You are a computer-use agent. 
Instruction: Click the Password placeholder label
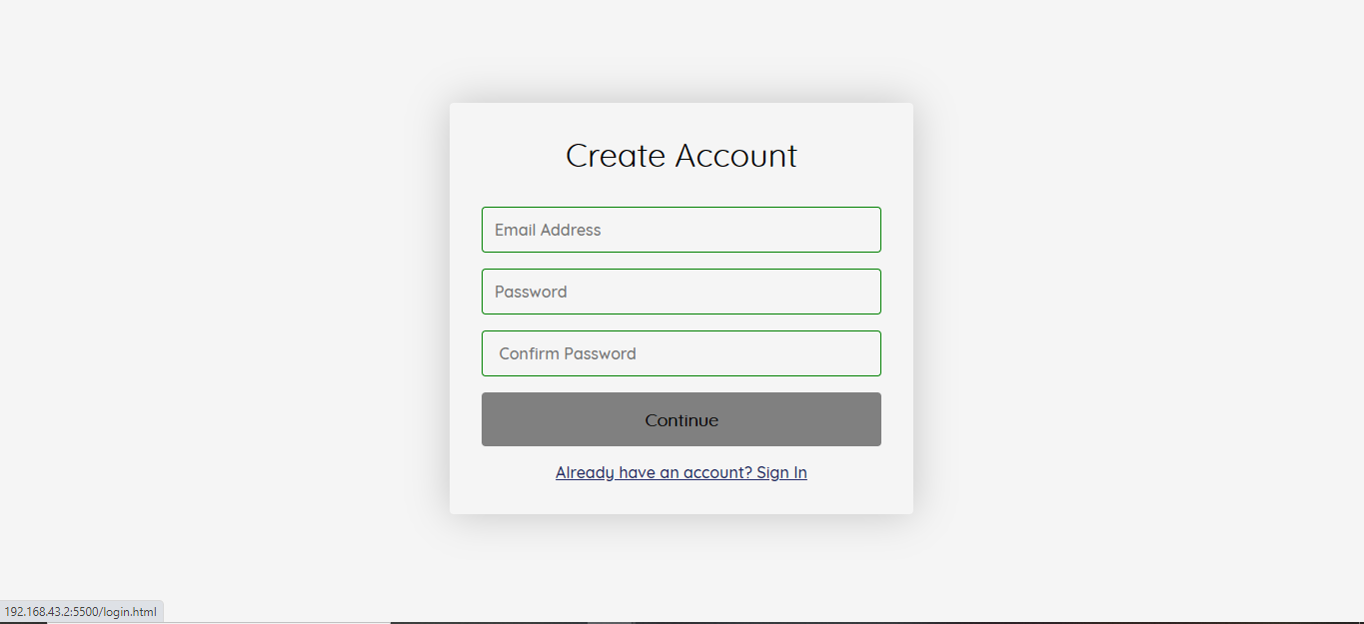531,292
